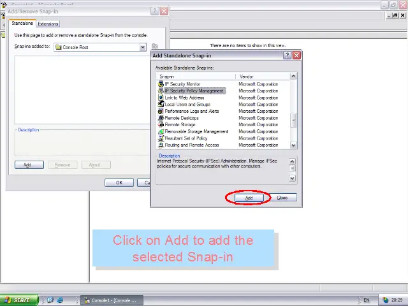Click the description box scroll up arrow
Screen dimensions: 408x306
point(292,161)
